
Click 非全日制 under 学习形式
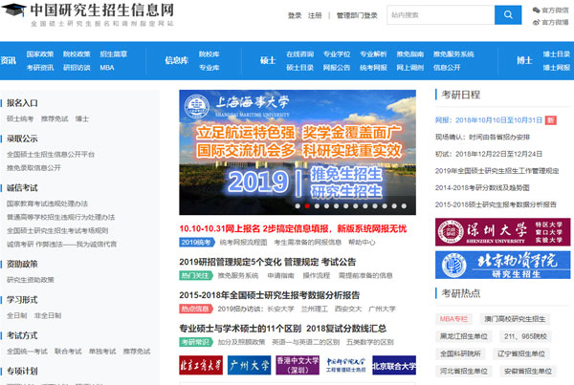pyautogui.click(x=48, y=315)
